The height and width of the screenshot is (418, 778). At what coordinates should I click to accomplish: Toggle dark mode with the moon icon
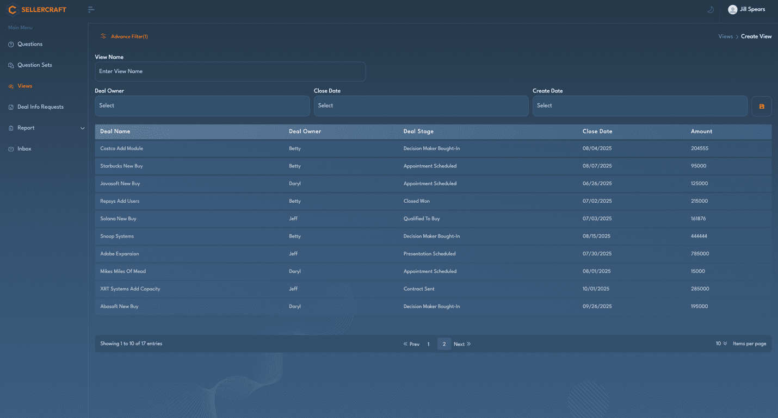click(x=710, y=10)
